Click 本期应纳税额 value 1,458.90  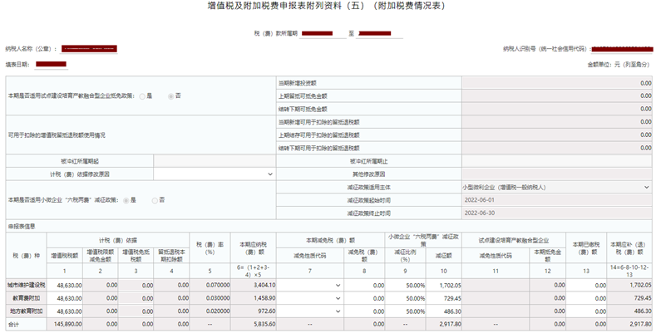[254, 299]
